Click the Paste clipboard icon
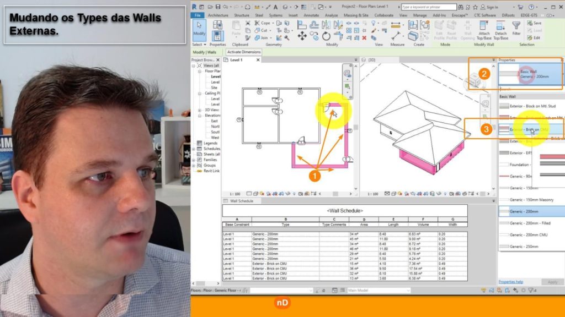 click(x=236, y=28)
